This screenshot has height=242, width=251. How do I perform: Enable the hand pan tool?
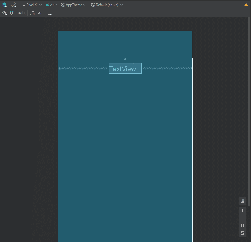click(242, 201)
